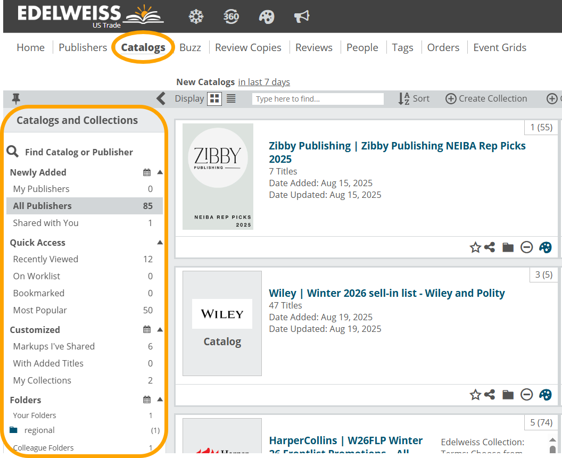The image size is (562, 458).
Task: Open the regional folder
Action: (x=39, y=430)
